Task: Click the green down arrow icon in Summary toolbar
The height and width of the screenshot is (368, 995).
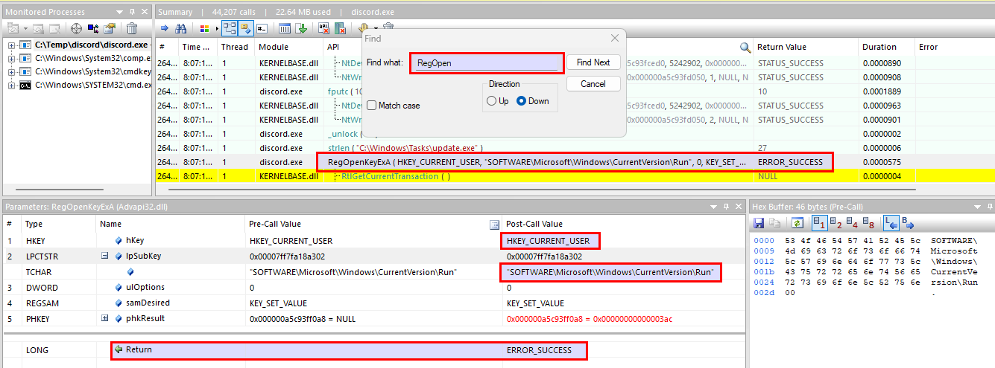Action: [301, 28]
